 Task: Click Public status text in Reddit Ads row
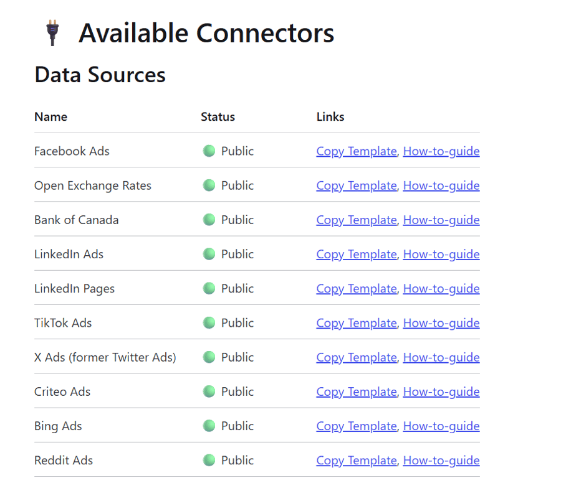237,460
